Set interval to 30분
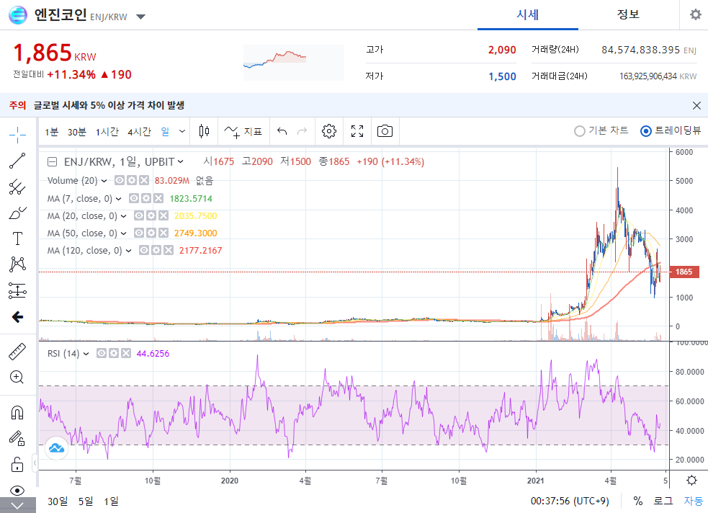The height and width of the screenshot is (513, 708). coord(77,132)
